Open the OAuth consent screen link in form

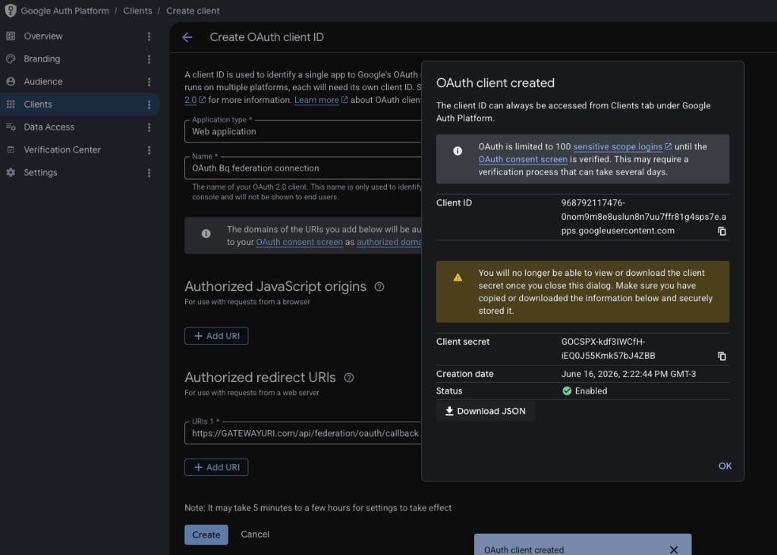point(299,242)
